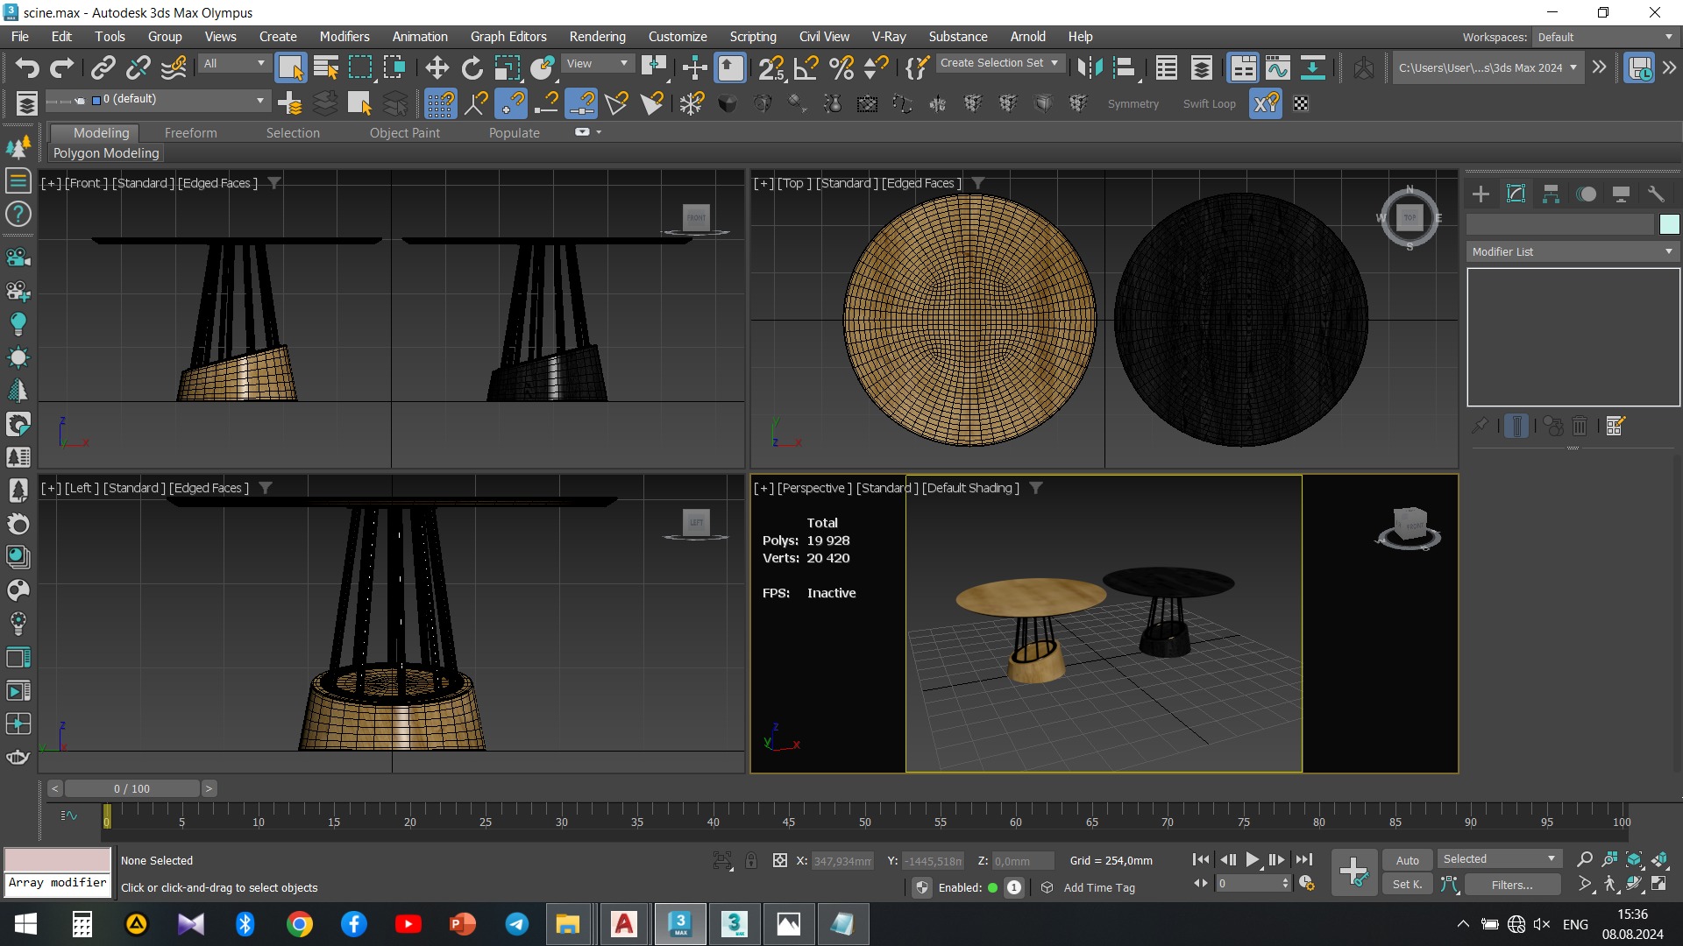Open View reference coordinate dropdown
Image resolution: width=1683 pixels, height=946 pixels.
pyautogui.click(x=597, y=63)
